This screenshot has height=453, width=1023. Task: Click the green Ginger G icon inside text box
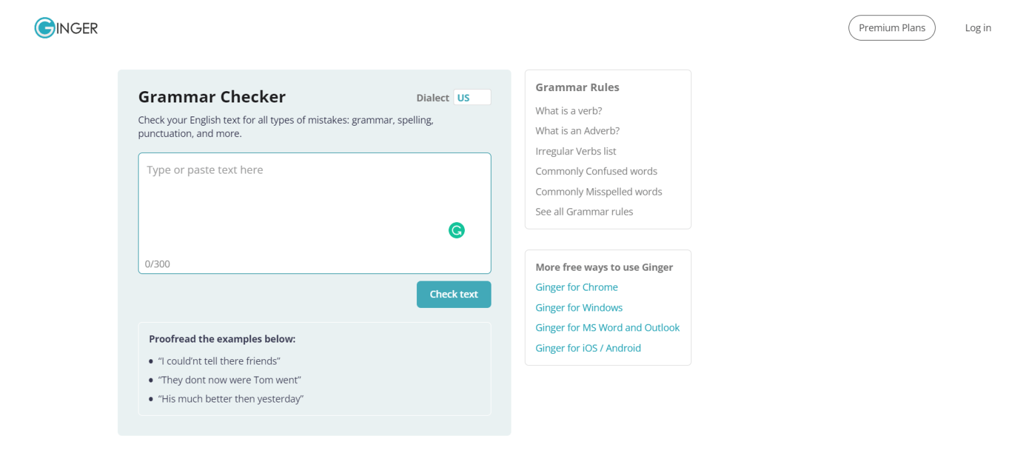point(456,230)
